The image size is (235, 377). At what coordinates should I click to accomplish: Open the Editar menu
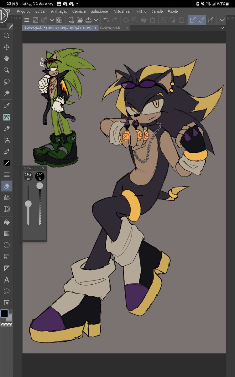pos(41,11)
